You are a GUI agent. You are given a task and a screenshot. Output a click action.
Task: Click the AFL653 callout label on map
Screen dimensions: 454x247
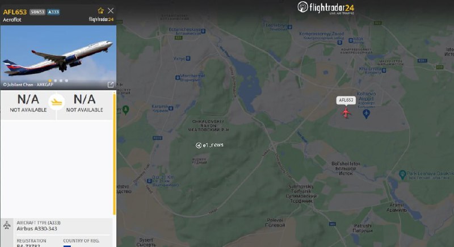tap(346, 100)
